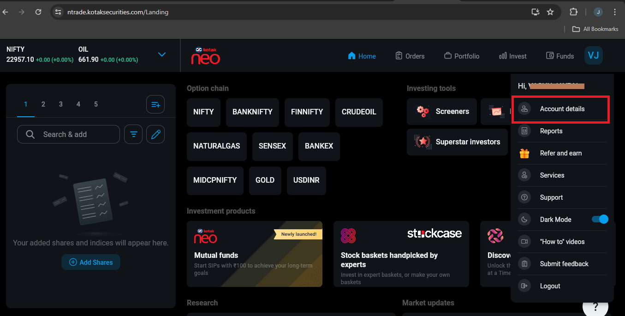Open the Chrome three-dot menu

[615, 12]
